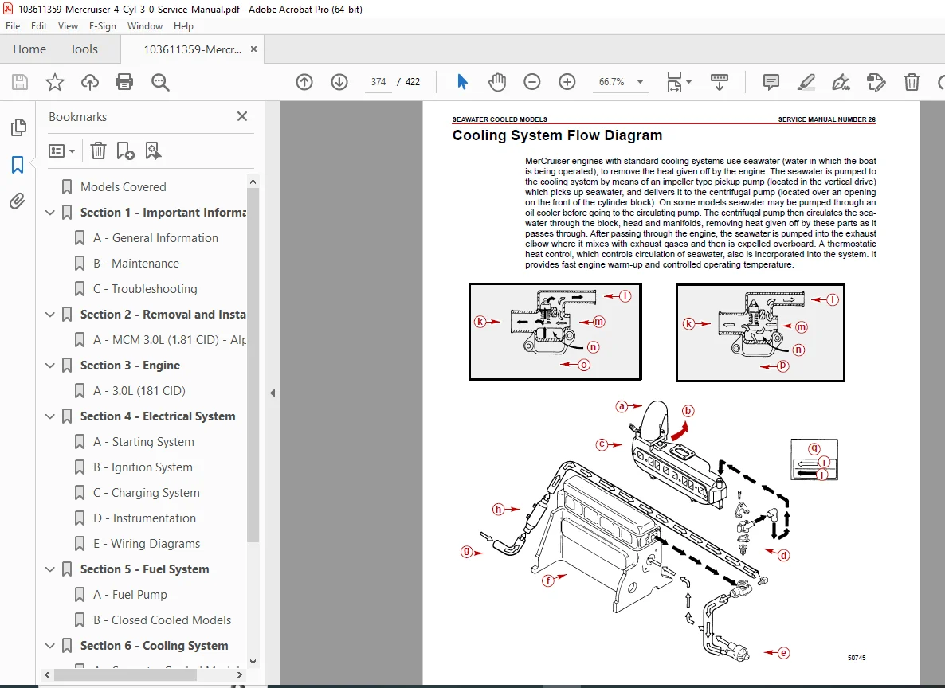
Task: Add a sticky note comment
Action: (771, 82)
